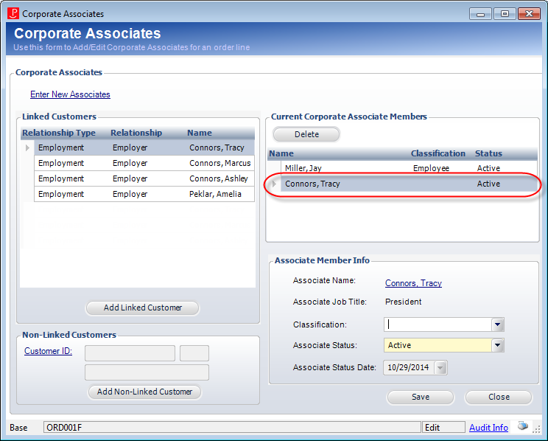This screenshot has height=441, width=548.
Task: Click the row indicator arrow beside Connors, Tracy employment row
Action: click(x=27, y=147)
